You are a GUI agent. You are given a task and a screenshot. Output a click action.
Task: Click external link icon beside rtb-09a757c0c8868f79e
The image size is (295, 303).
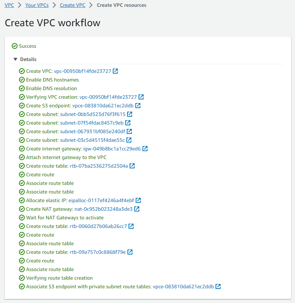[130, 252]
